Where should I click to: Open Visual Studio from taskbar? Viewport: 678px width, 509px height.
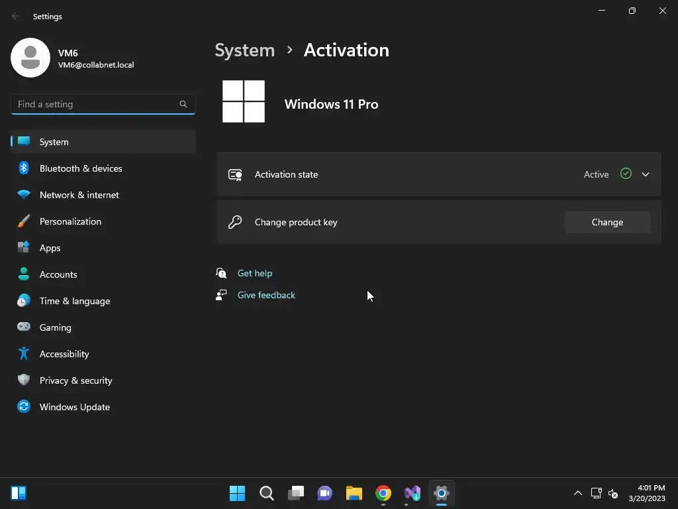(x=412, y=493)
